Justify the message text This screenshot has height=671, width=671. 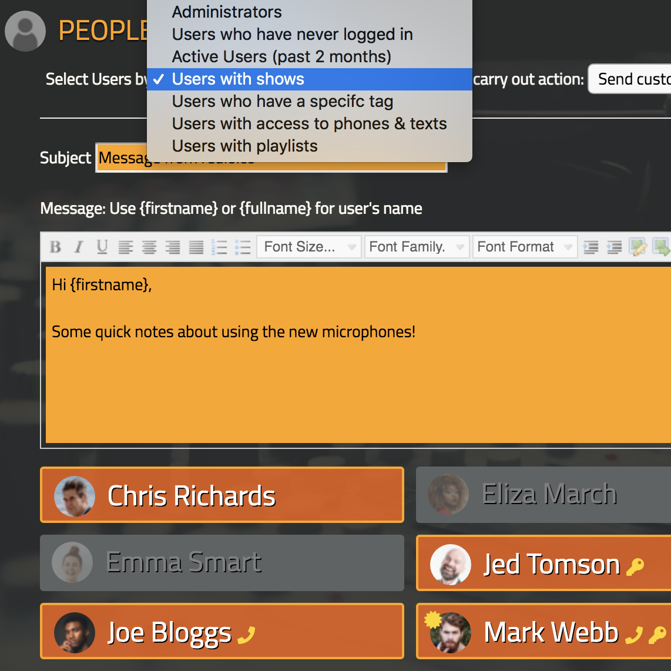pos(196,247)
